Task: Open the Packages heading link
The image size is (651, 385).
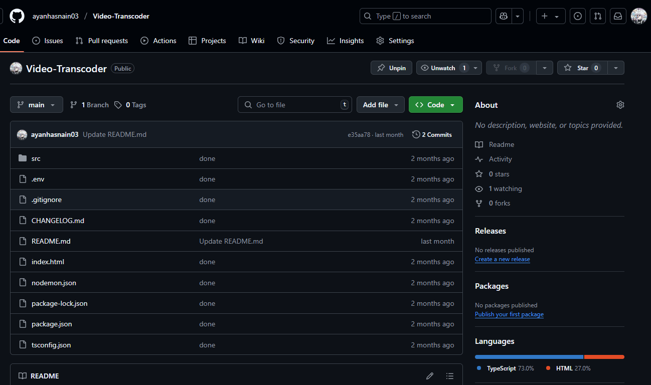Action: (492, 286)
